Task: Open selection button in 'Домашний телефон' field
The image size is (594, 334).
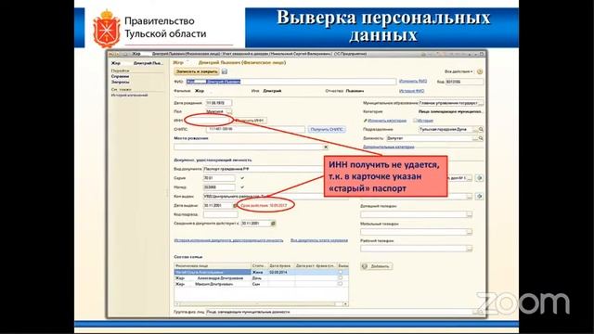Action: 470,214
